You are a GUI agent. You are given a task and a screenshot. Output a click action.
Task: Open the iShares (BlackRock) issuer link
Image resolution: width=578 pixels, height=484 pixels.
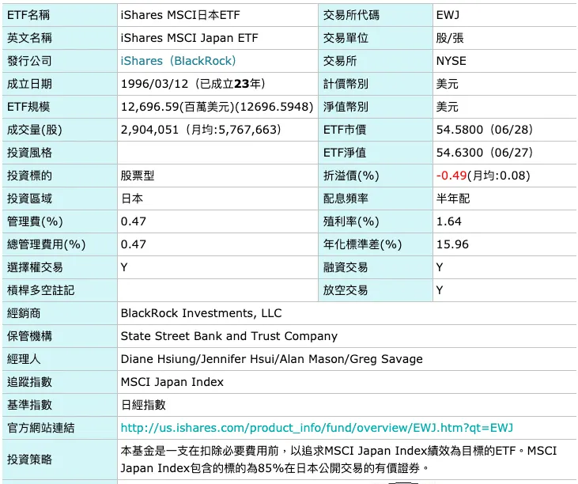click(x=178, y=61)
